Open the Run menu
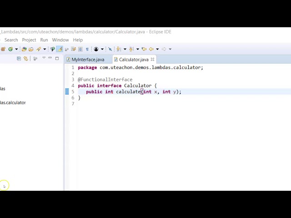The image size is (291, 218). point(44,40)
